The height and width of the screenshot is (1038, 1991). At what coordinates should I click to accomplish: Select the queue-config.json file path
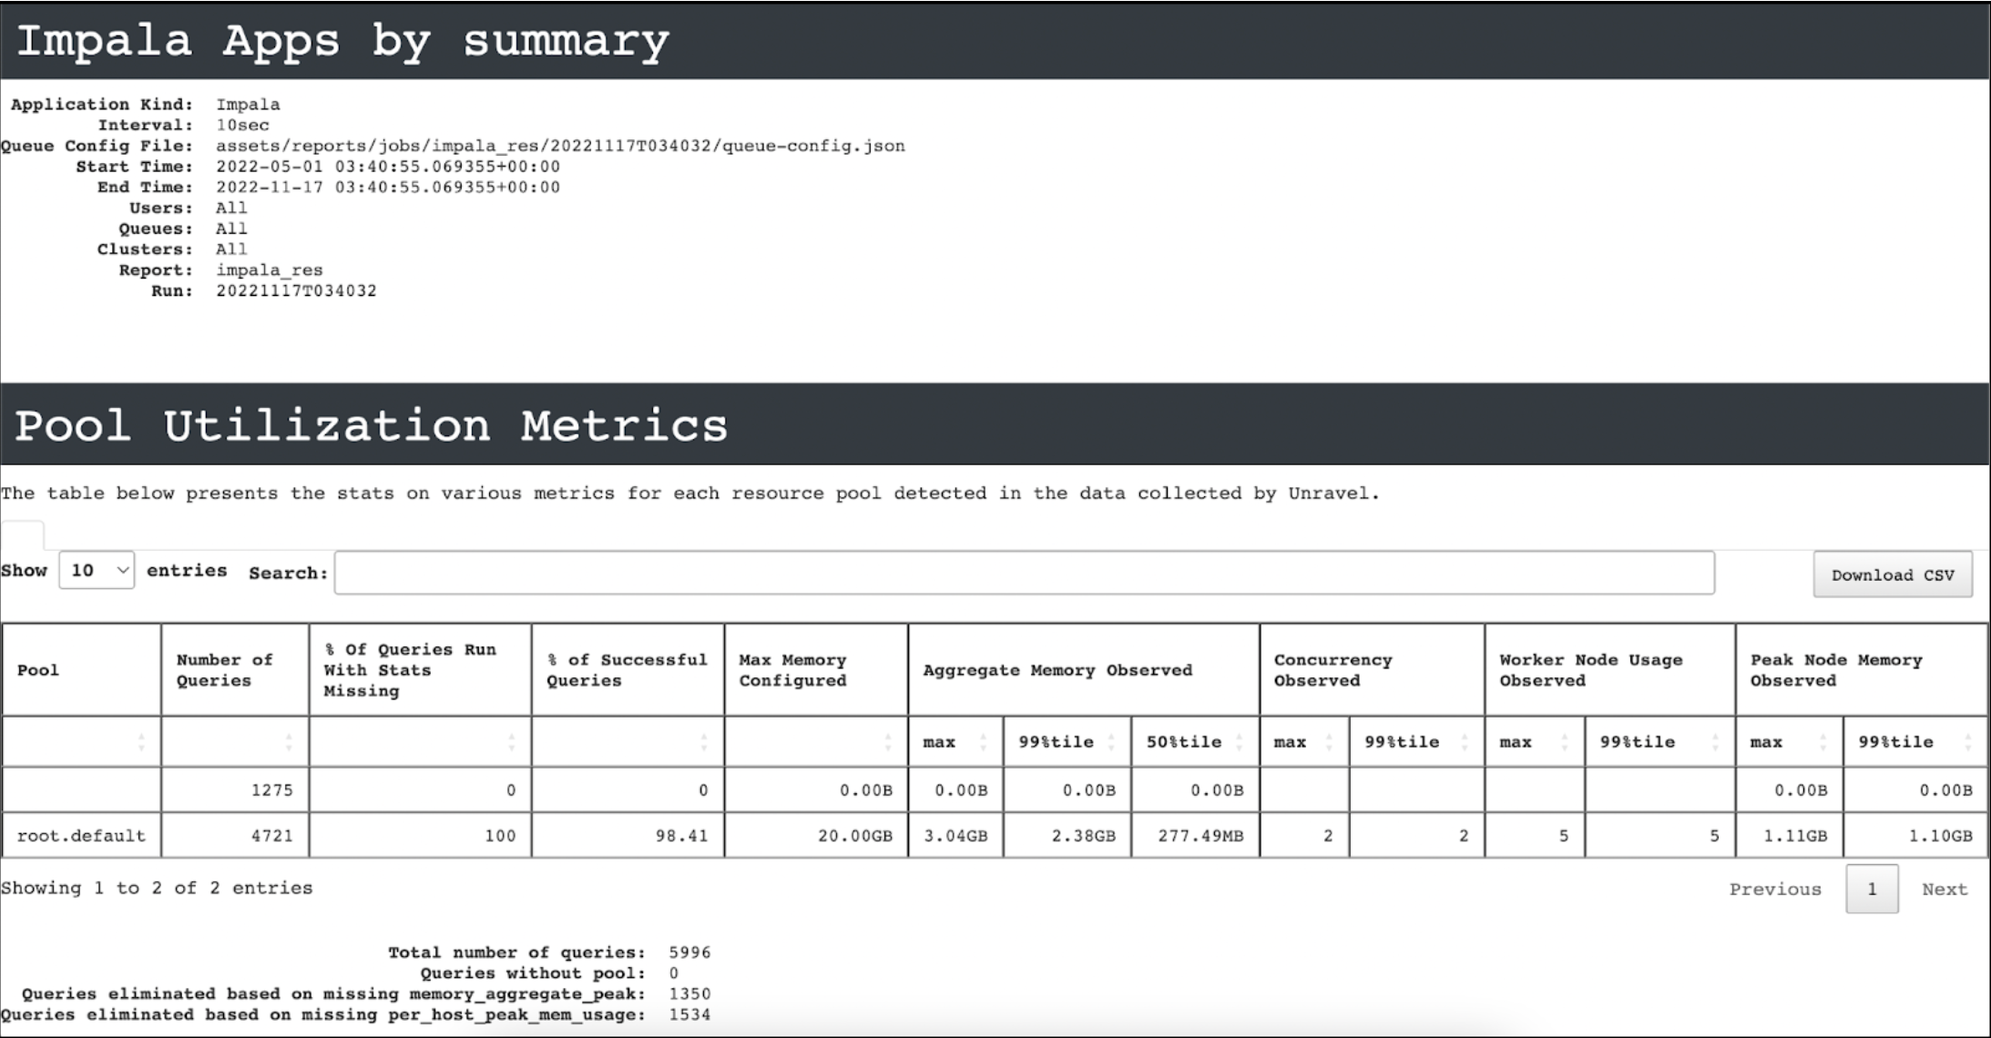(x=560, y=146)
